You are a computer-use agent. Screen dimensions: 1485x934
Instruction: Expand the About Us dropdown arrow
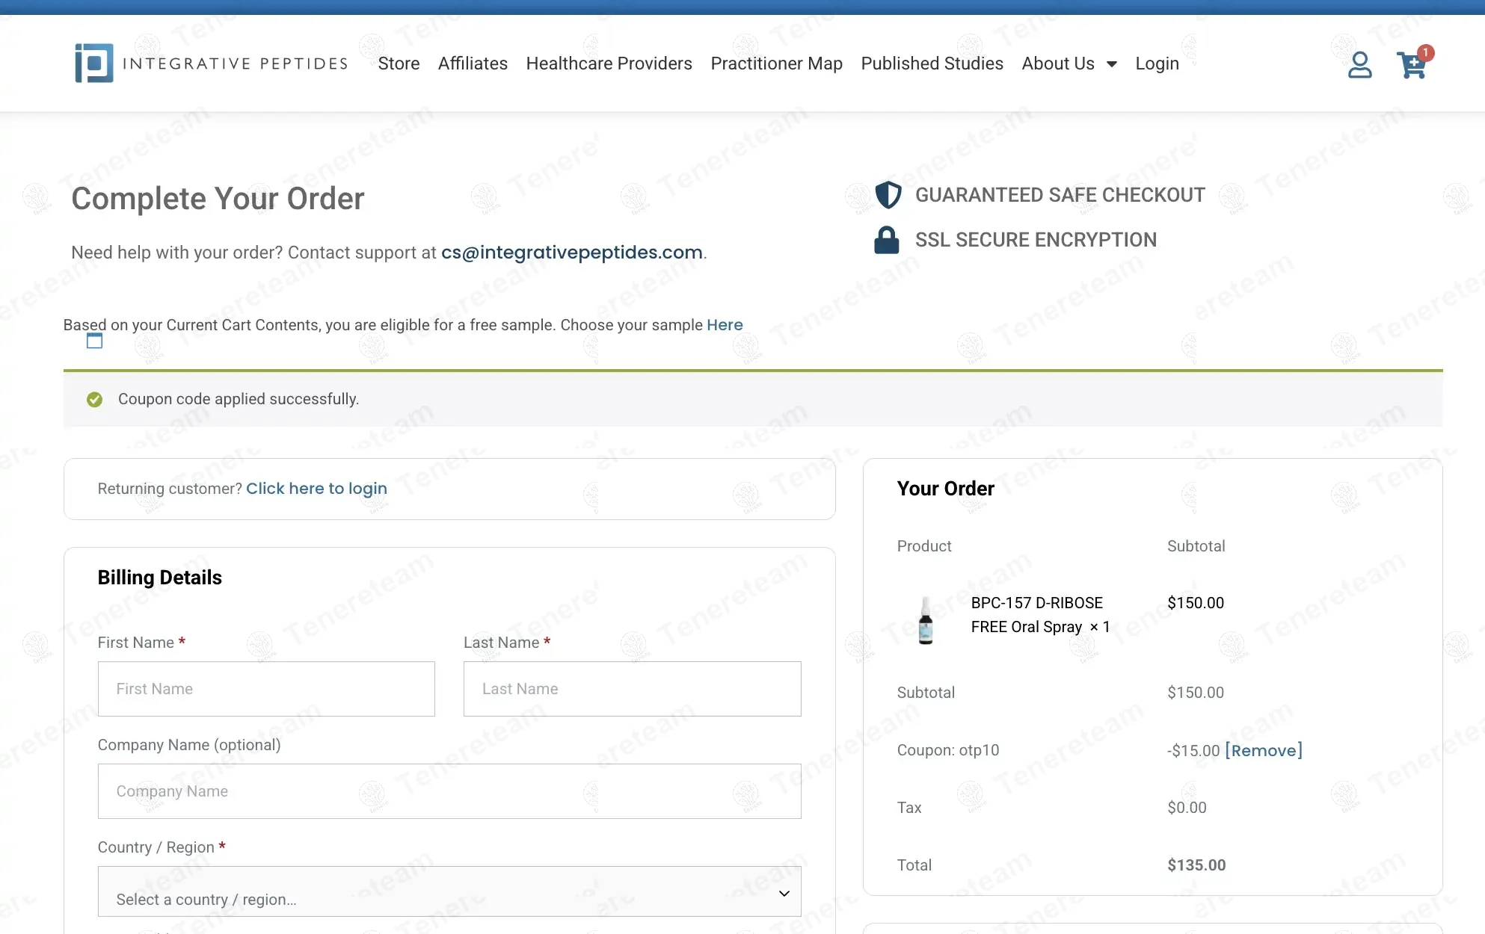1112,64
